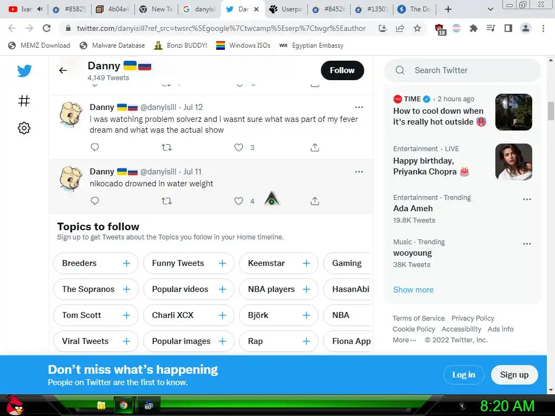The height and width of the screenshot is (416, 555).
Task: Open the Terms of Service link
Action: (x=418, y=318)
